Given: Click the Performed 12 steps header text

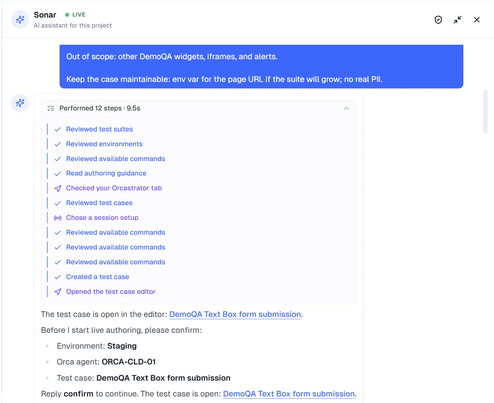Looking at the screenshot, I should [100, 108].
